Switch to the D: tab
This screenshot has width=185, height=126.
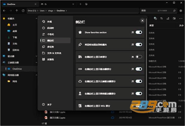tap(58, 4)
